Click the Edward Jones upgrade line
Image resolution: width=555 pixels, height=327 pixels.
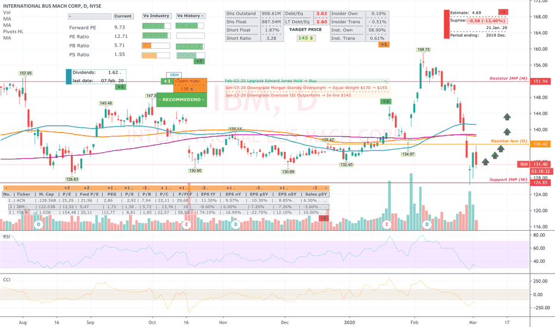271,81
